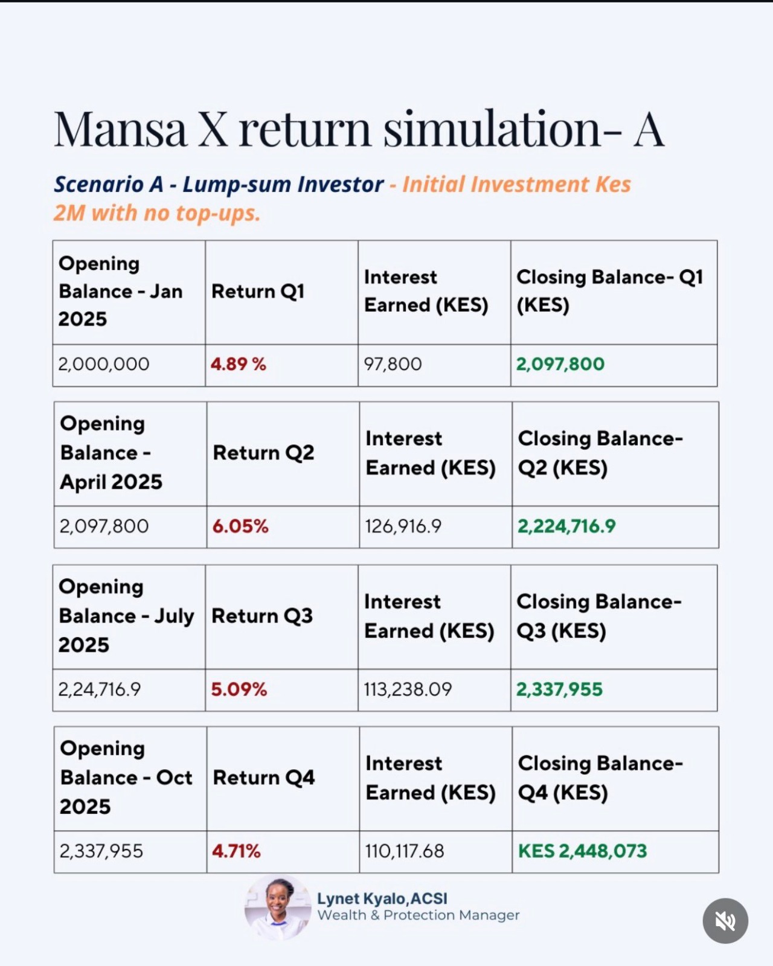Click Lynet Kyalo's profile photo
Screen dimensions: 773x966
tap(278, 907)
